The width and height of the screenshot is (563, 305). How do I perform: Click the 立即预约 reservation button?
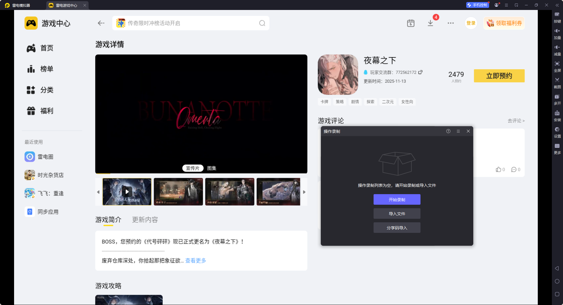(x=499, y=76)
